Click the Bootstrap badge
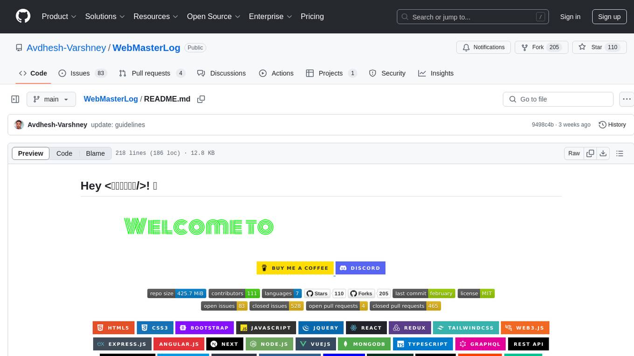The height and width of the screenshot is (356, 634). [205, 328]
